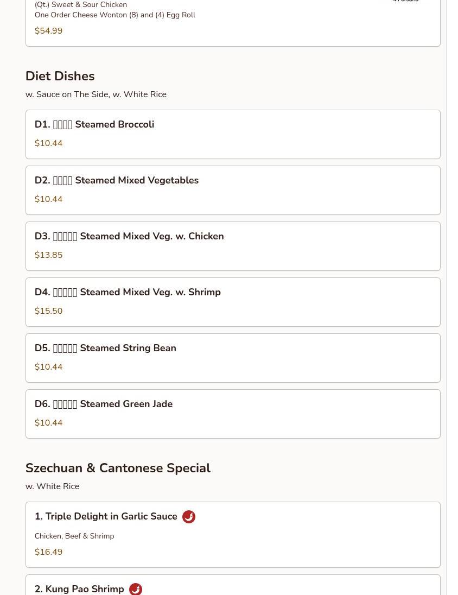Image resolution: width=458 pixels, height=595 pixels.
Task: Click the chili pepper icon next to Kung Pao Shrimp
Action: (136, 589)
